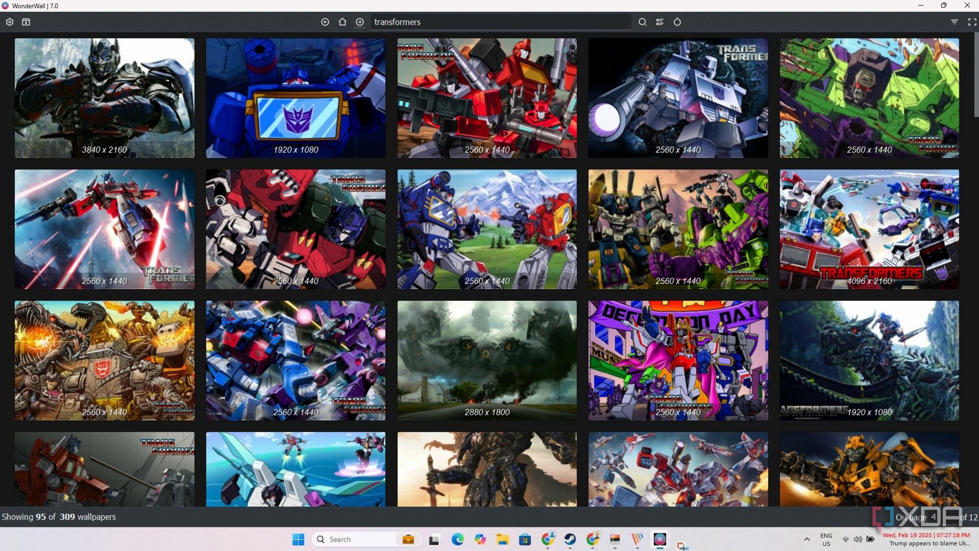Open the 4096 x 2160 Transformers wallpaper
Image resolution: width=979 pixels, height=551 pixels.
point(869,229)
